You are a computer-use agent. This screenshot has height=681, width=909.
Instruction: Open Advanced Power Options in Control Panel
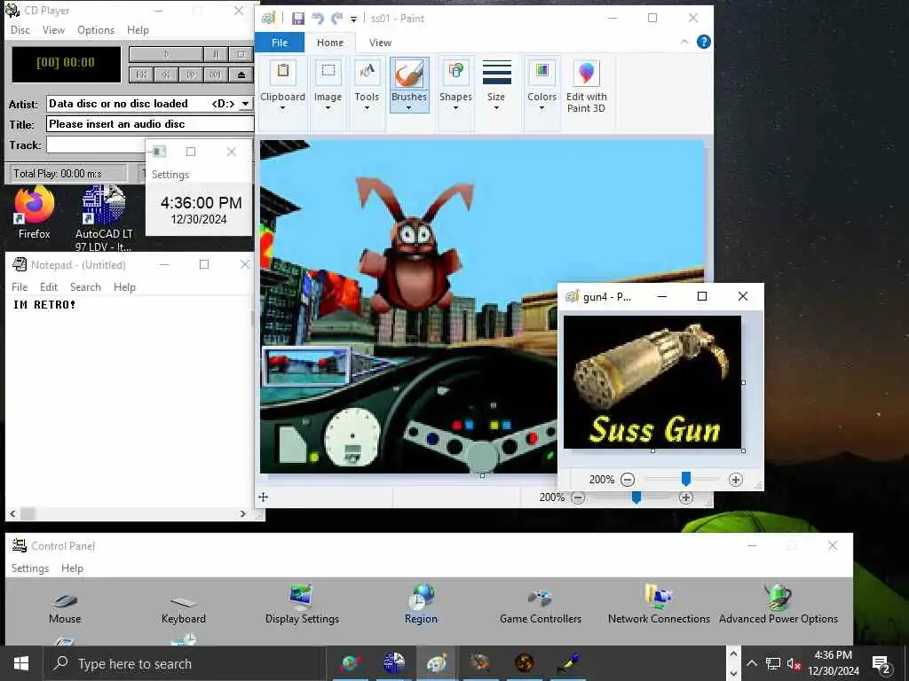pos(779,605)
